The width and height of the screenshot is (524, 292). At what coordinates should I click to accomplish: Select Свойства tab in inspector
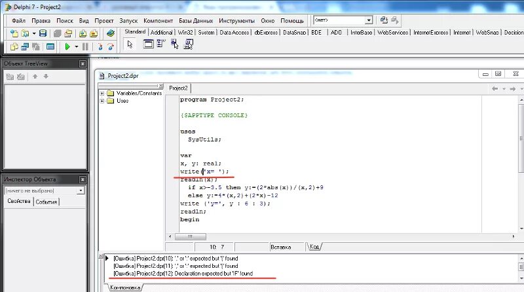pyautogui.click(x=19, y=201)
